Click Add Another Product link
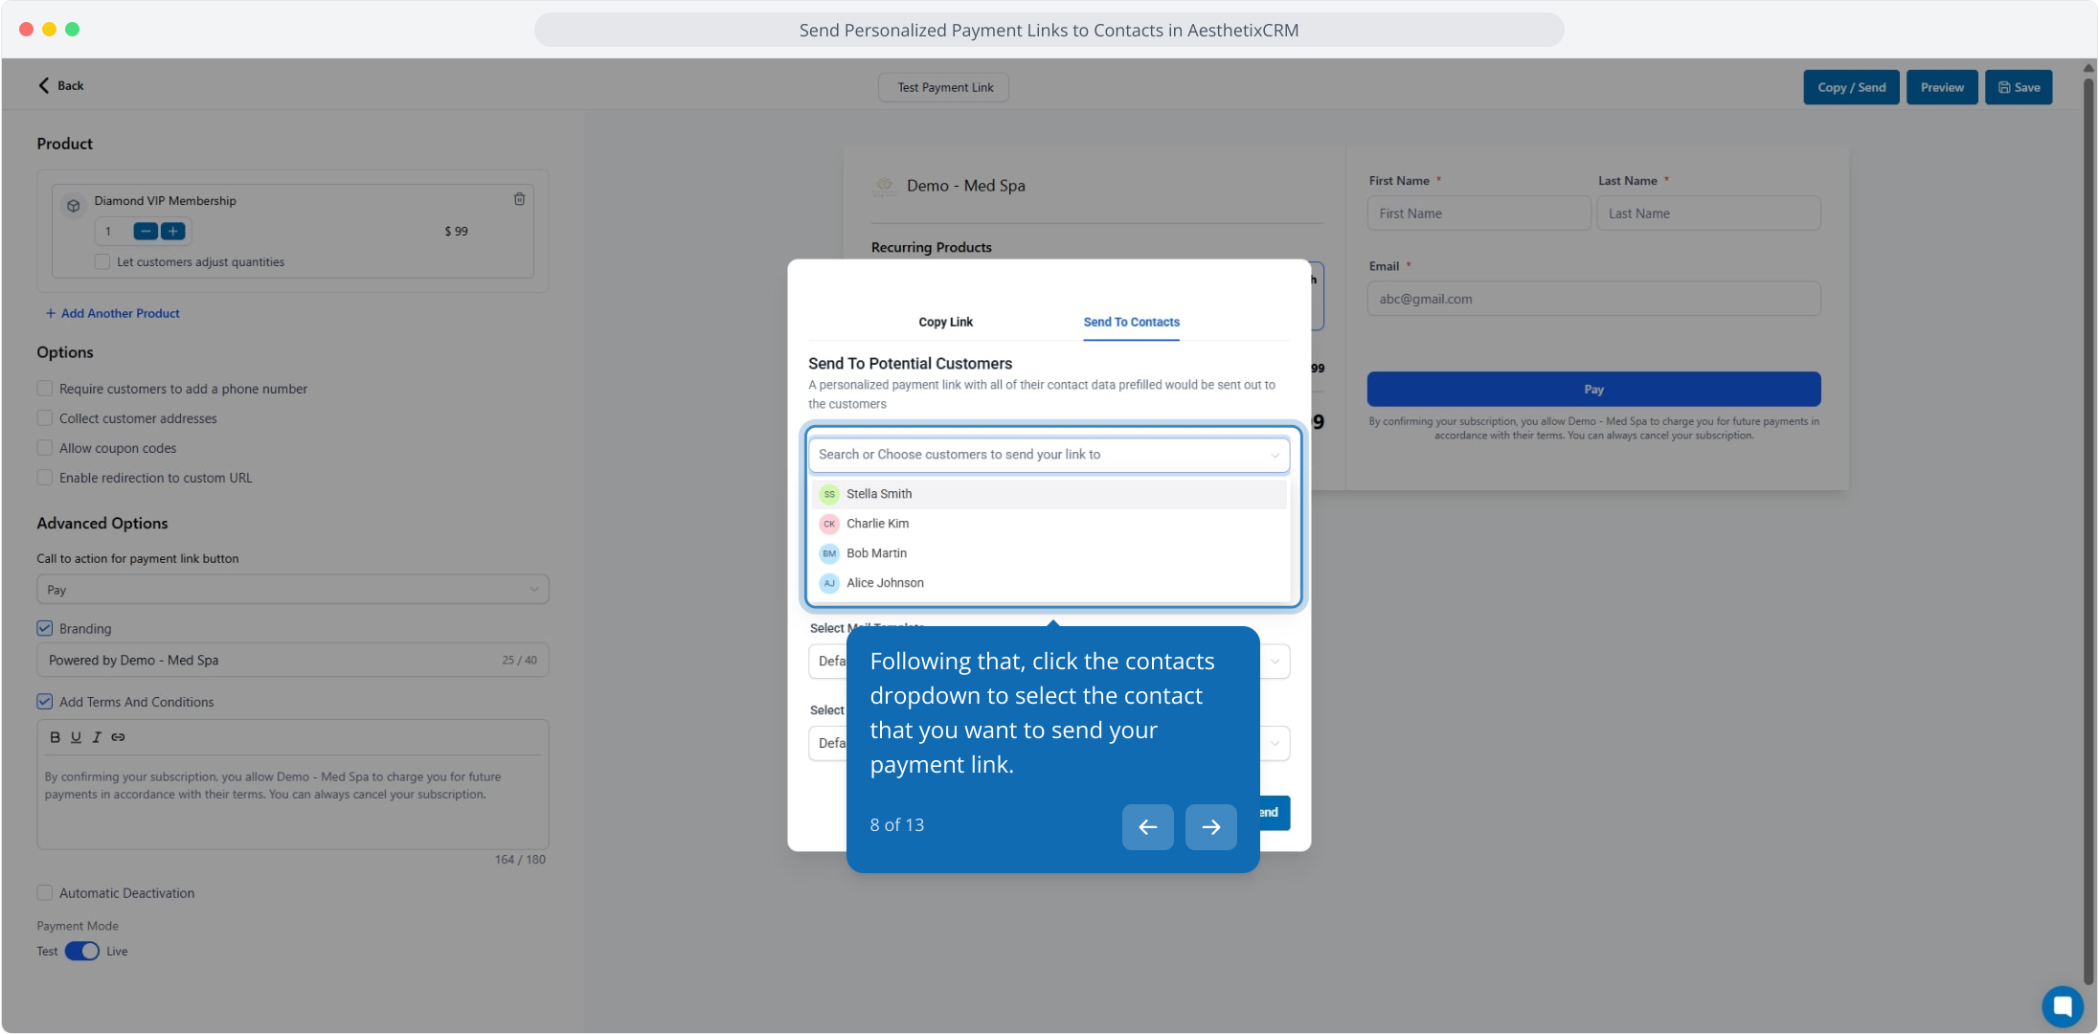Image resolution: width=2099 pixels, height=1034 pixels. click(113, 313)
